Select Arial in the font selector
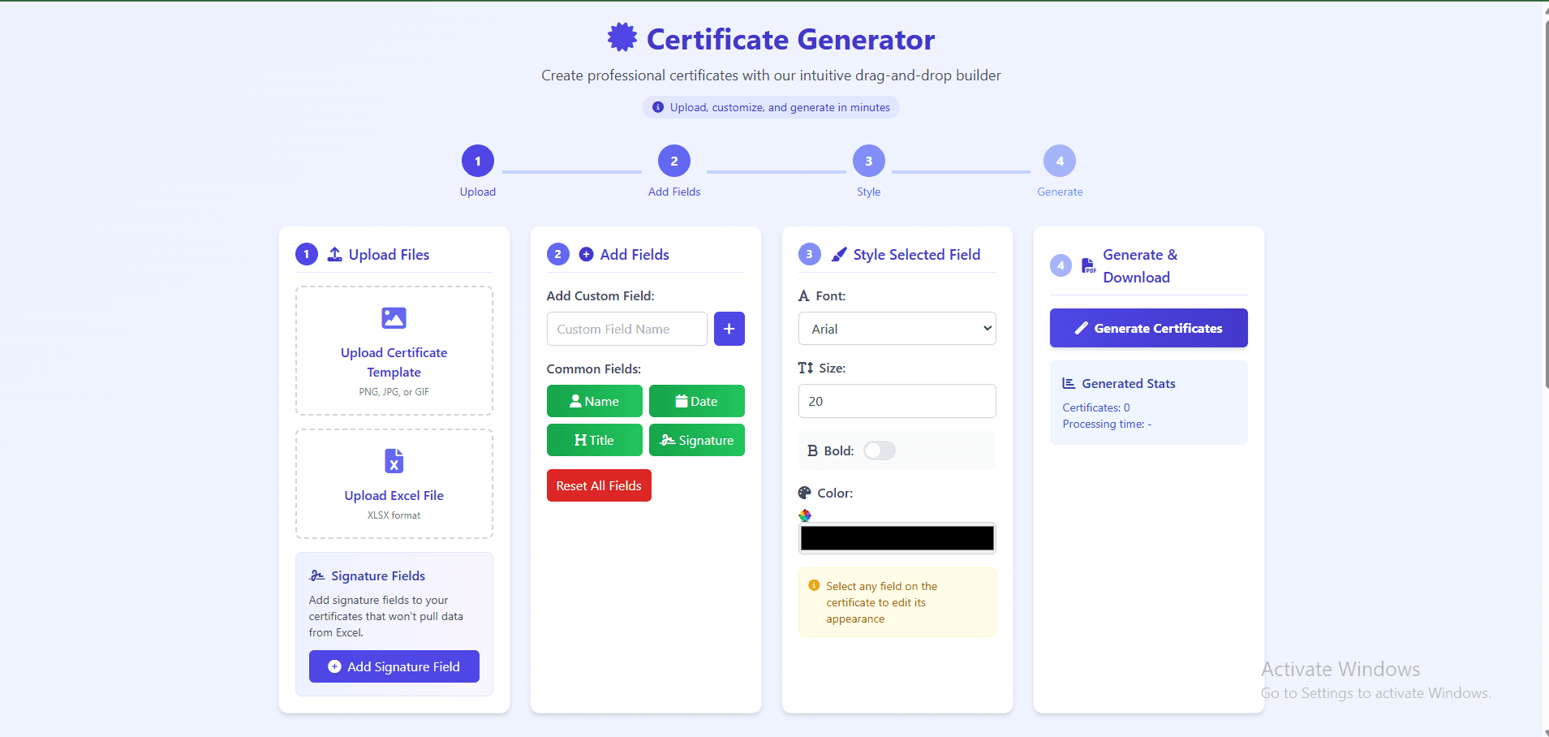The height and width of the screenshot is (737, 1549). (x=896, y=328)
